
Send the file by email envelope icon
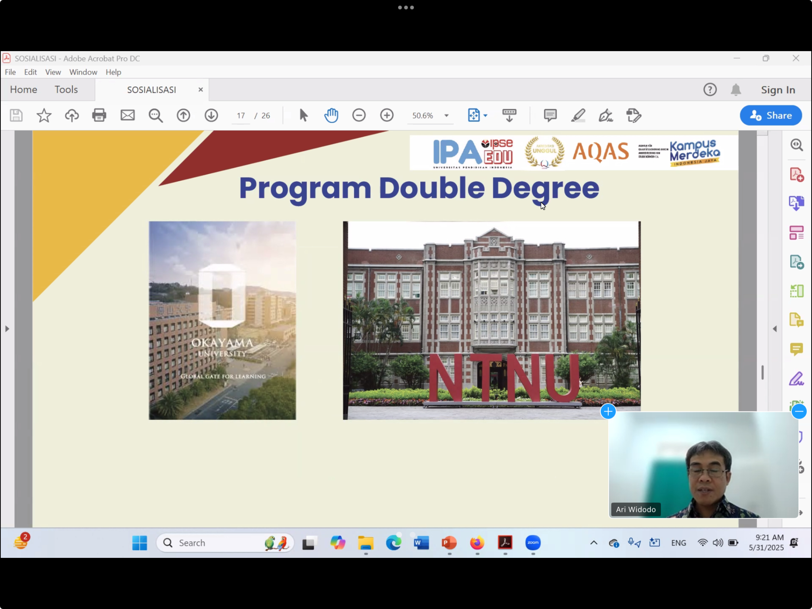127,115
